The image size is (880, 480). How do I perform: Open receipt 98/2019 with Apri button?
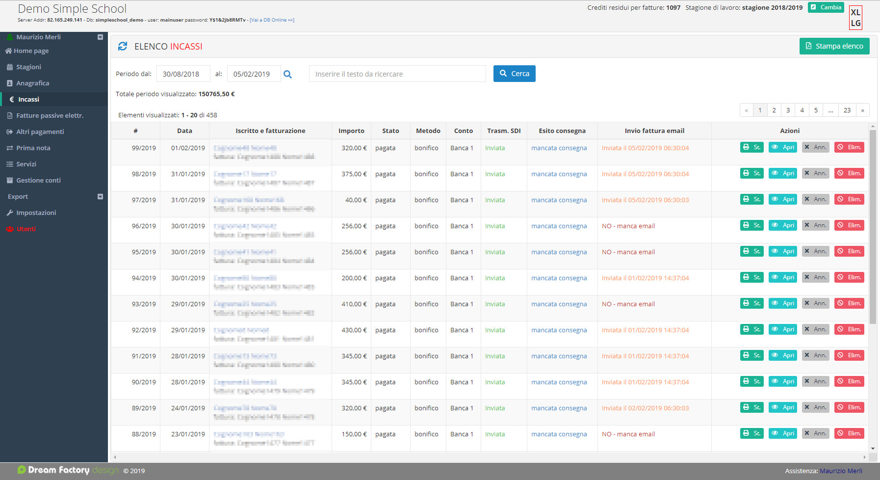(782, 173)
